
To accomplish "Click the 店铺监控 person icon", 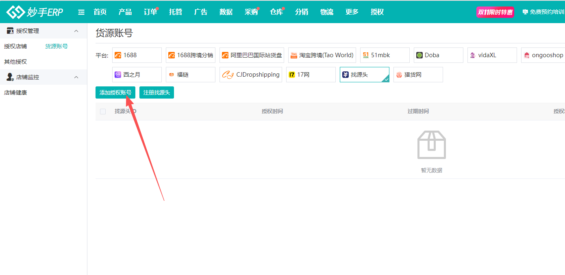I will coord(11,77).
